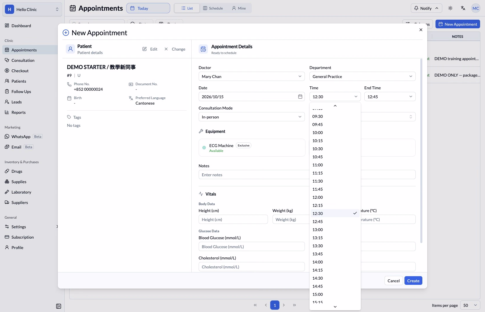Click the Edit patient pencil icon
The image size is (485, 312).
tap(145, 49)
